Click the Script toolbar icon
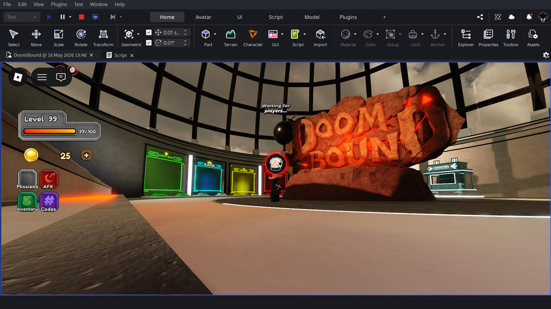 [x=295, y=34]
